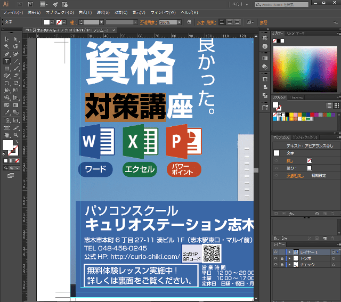Open the ファイル(F) menu
This screenshot has width=341, height=302.
click(x=13, y=12)
